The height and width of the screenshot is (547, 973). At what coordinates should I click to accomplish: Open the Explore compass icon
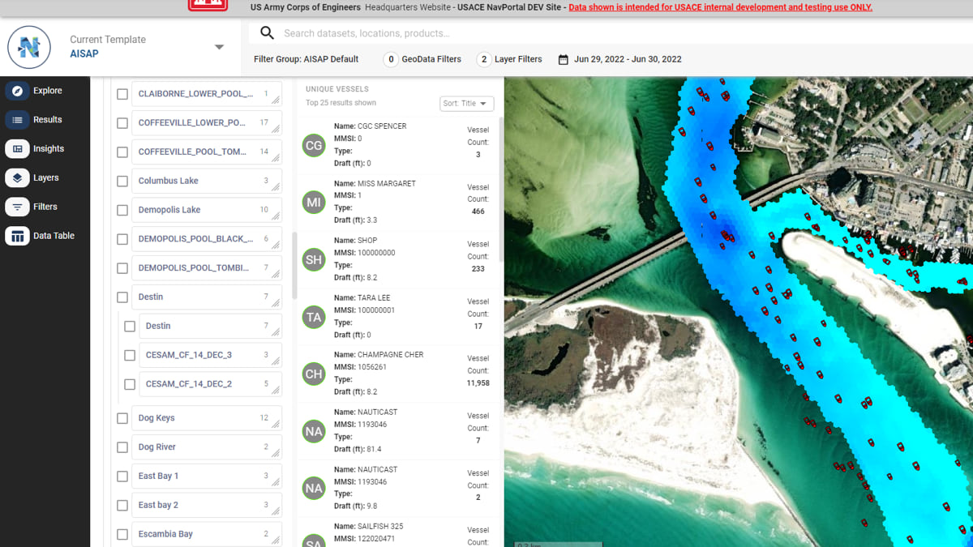pos(17,91)
